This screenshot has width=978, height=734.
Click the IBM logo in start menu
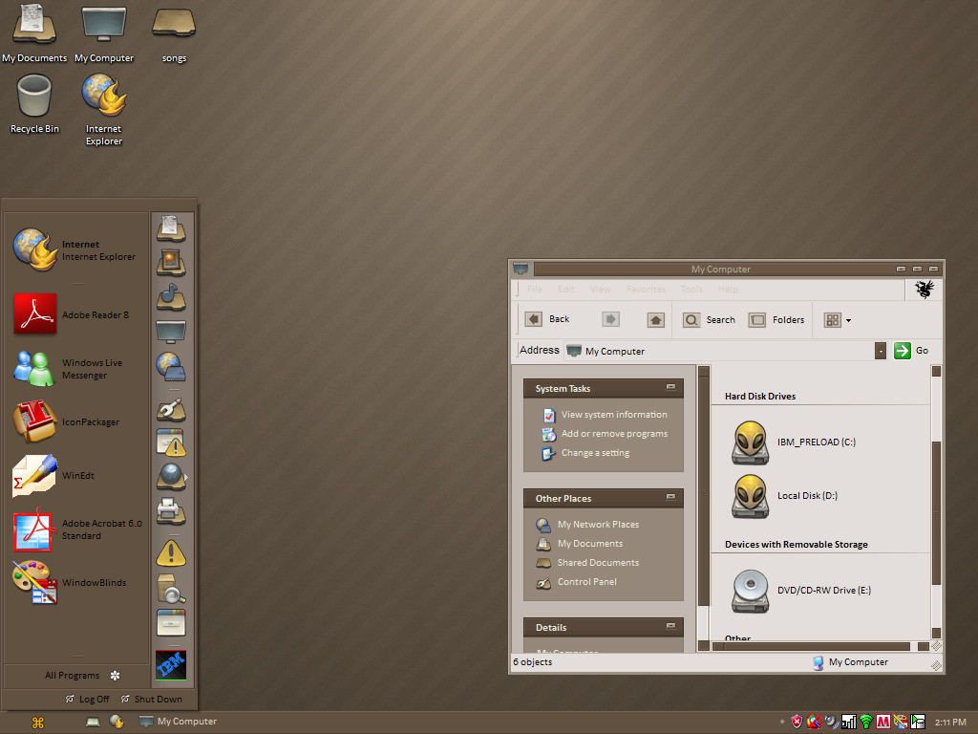coord(171,665)
